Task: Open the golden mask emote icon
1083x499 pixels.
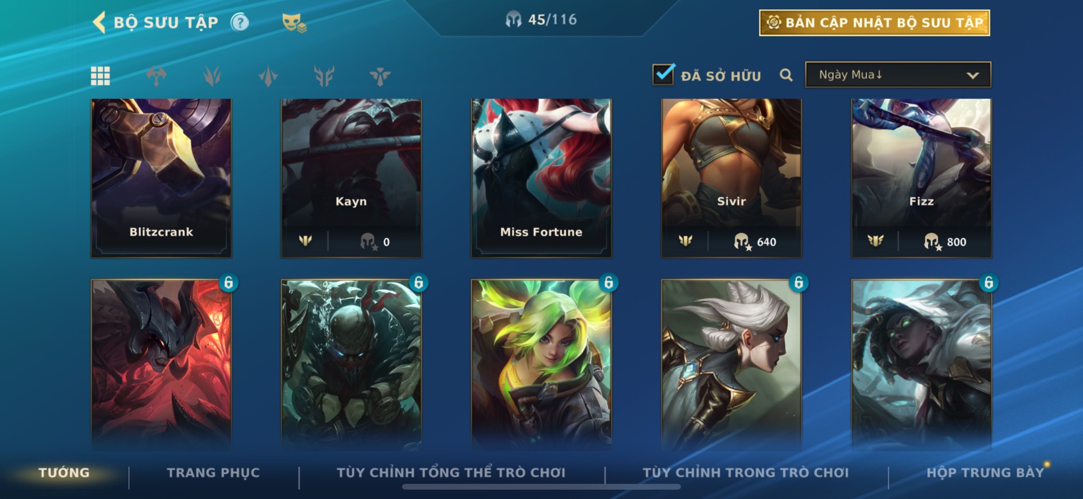Action: [294, 22]
